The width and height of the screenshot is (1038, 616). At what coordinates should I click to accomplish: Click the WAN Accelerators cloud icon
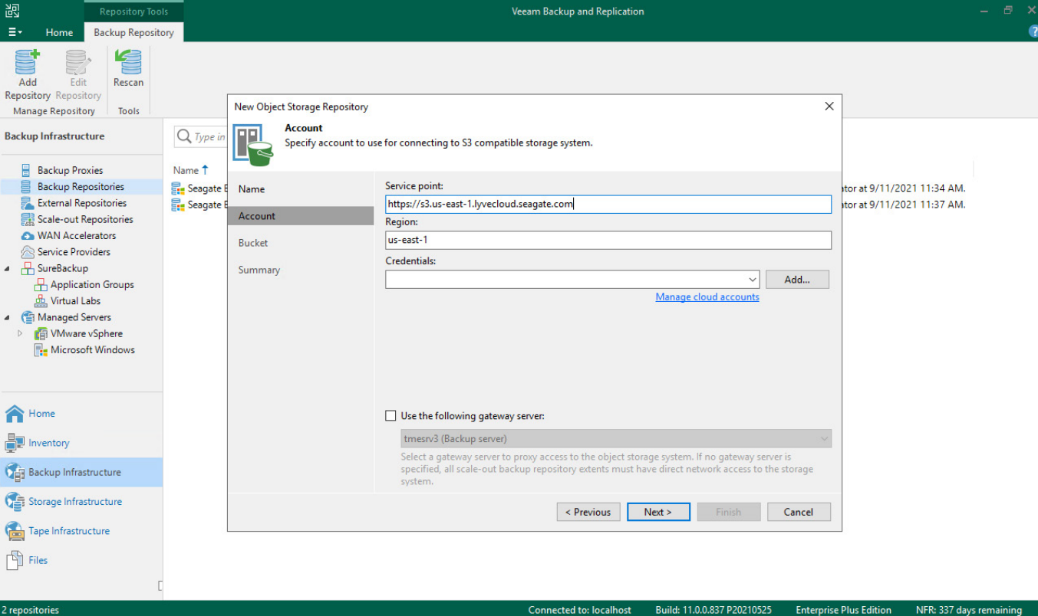(x=27, y=236)
